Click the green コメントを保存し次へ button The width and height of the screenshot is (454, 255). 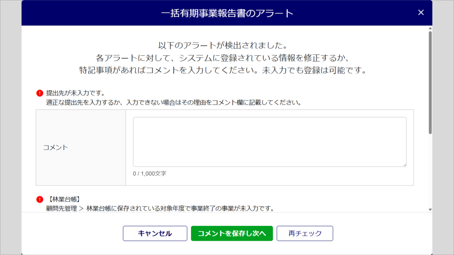[x=232, y=233]
